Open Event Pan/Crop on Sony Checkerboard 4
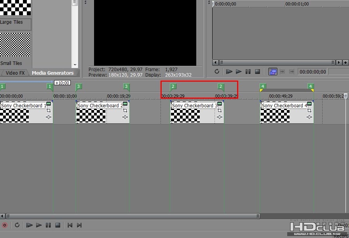 point(309,110)
